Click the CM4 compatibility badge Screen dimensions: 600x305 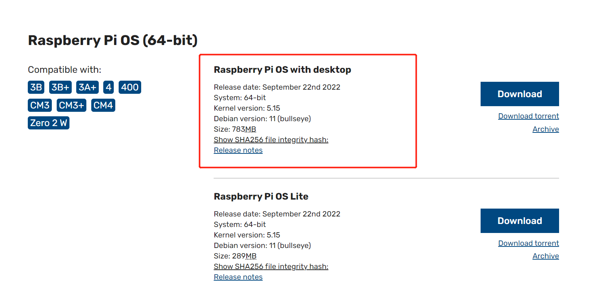pyautogui.click(x=103, y=105)
